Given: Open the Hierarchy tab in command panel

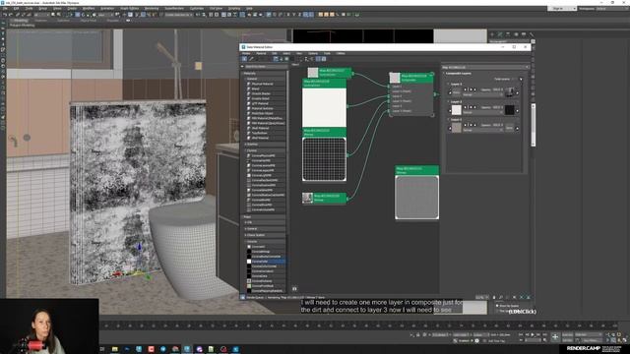Looking at the screenshot, I should tap(508, 34).
